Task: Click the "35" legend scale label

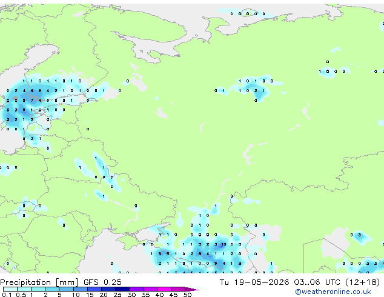Action: [145, 295]
